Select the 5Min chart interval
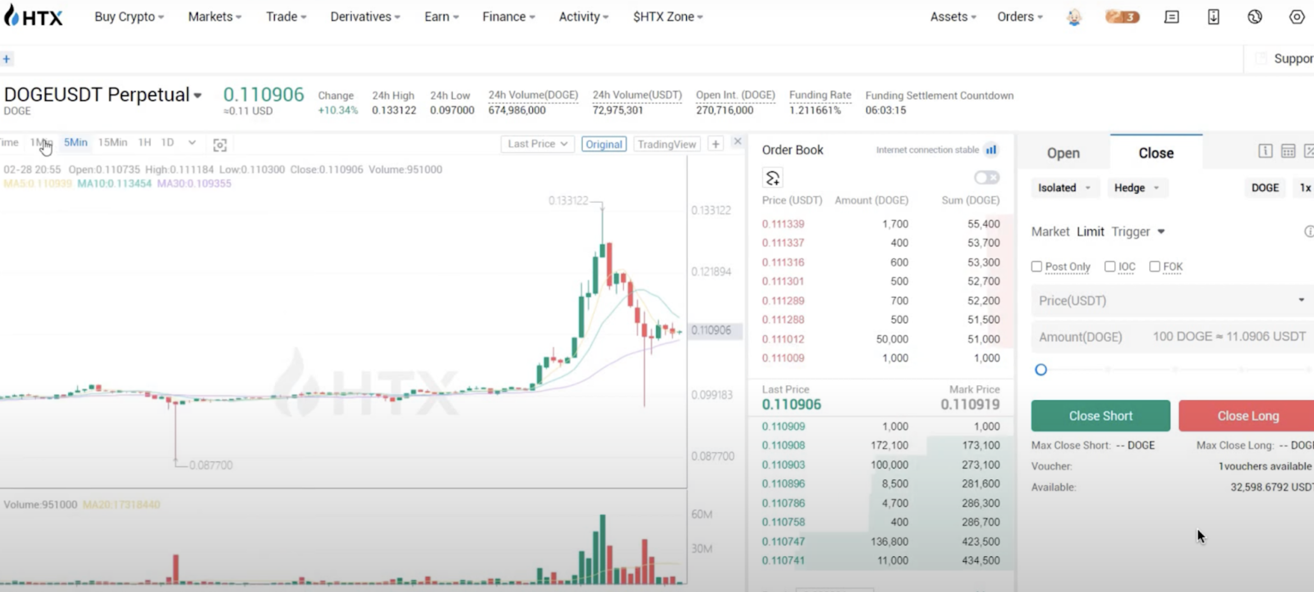Viewport: 1314px width, 592px height. [x=76, y=142]
